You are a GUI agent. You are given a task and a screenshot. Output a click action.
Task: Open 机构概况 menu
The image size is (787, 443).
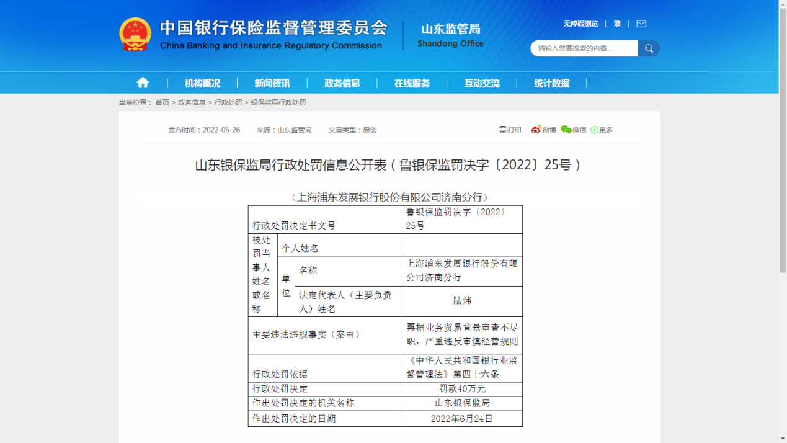[x=202, y=83]
